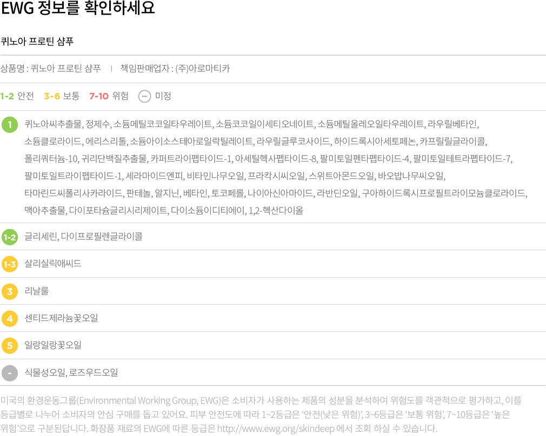Viewport: 546px width, 436px height.
Task: Click the 책임판매업자 (주)아로마티카 text
Action: coord(175,69)
